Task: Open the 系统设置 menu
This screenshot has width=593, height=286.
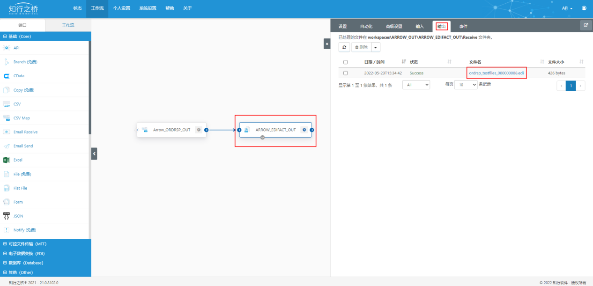Action: tap(148, 8)
